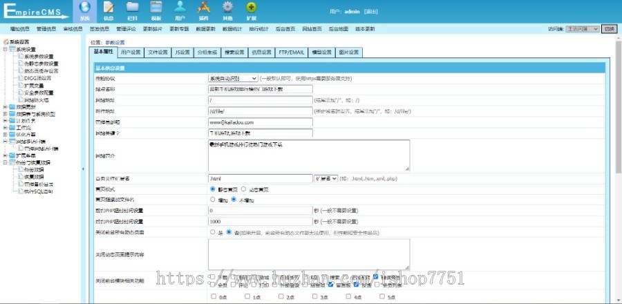622x304 pixels.
Task: Click the 退出 logout link
Action: click(371, 12)
